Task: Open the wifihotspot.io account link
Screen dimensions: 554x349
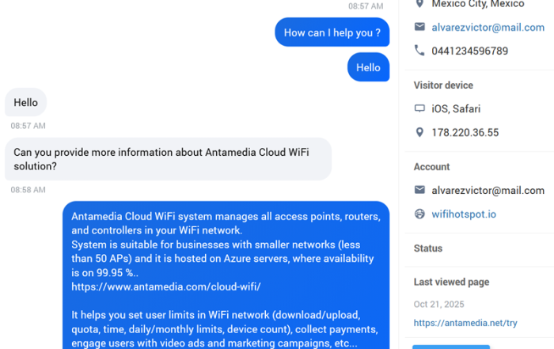Action: tap(464, 214)
